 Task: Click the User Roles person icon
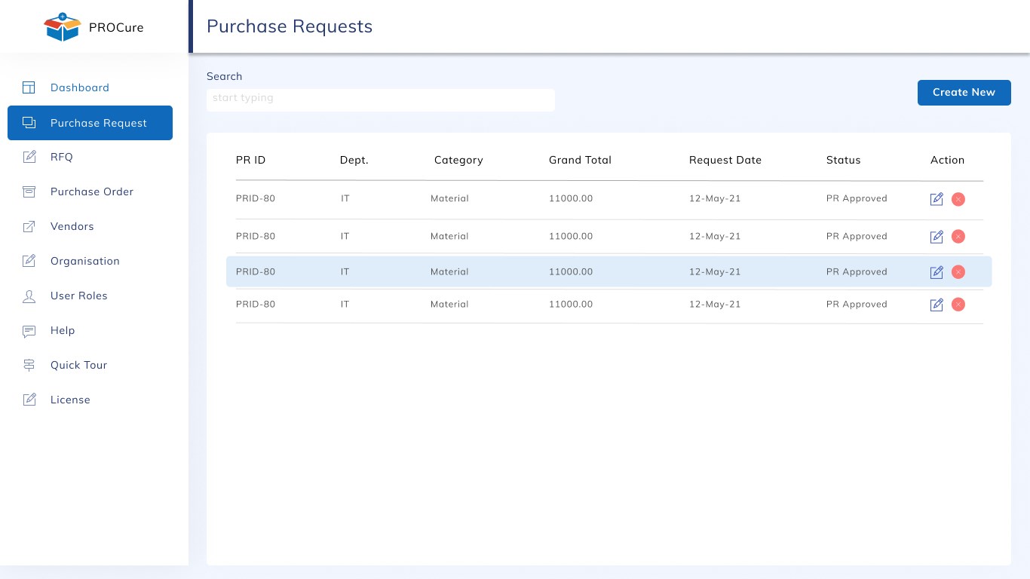tap(29, 296)
